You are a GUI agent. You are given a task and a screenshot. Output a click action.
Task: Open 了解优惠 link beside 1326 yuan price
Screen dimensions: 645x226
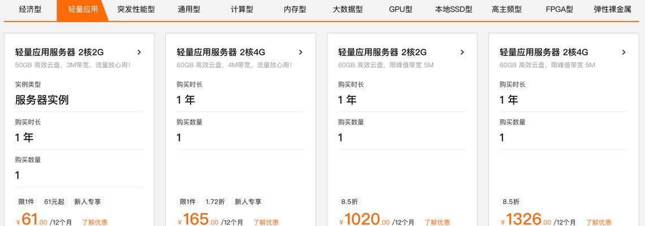(x=599, y=222)
